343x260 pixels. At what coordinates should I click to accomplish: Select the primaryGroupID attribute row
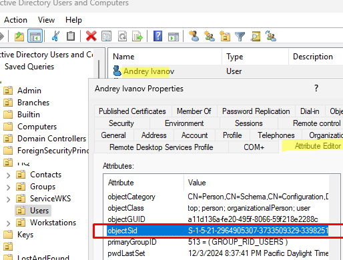coord(218,242)
